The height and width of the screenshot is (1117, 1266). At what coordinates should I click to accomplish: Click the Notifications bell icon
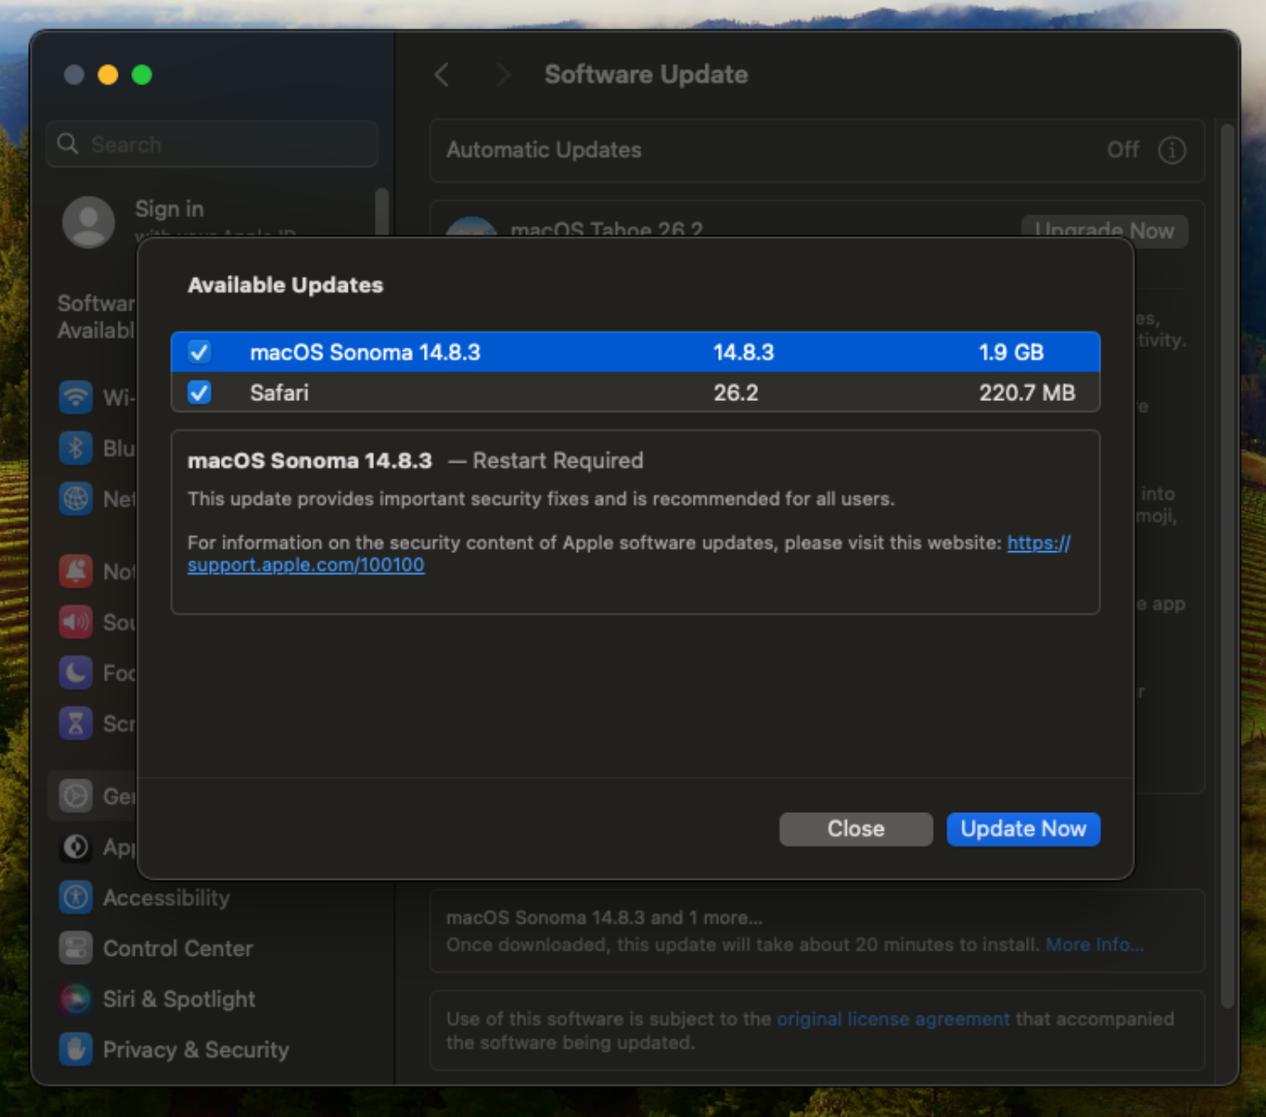click(76, 571)
